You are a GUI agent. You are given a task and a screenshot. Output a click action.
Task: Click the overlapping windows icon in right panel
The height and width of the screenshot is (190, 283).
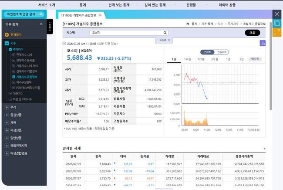coord(277,23)
